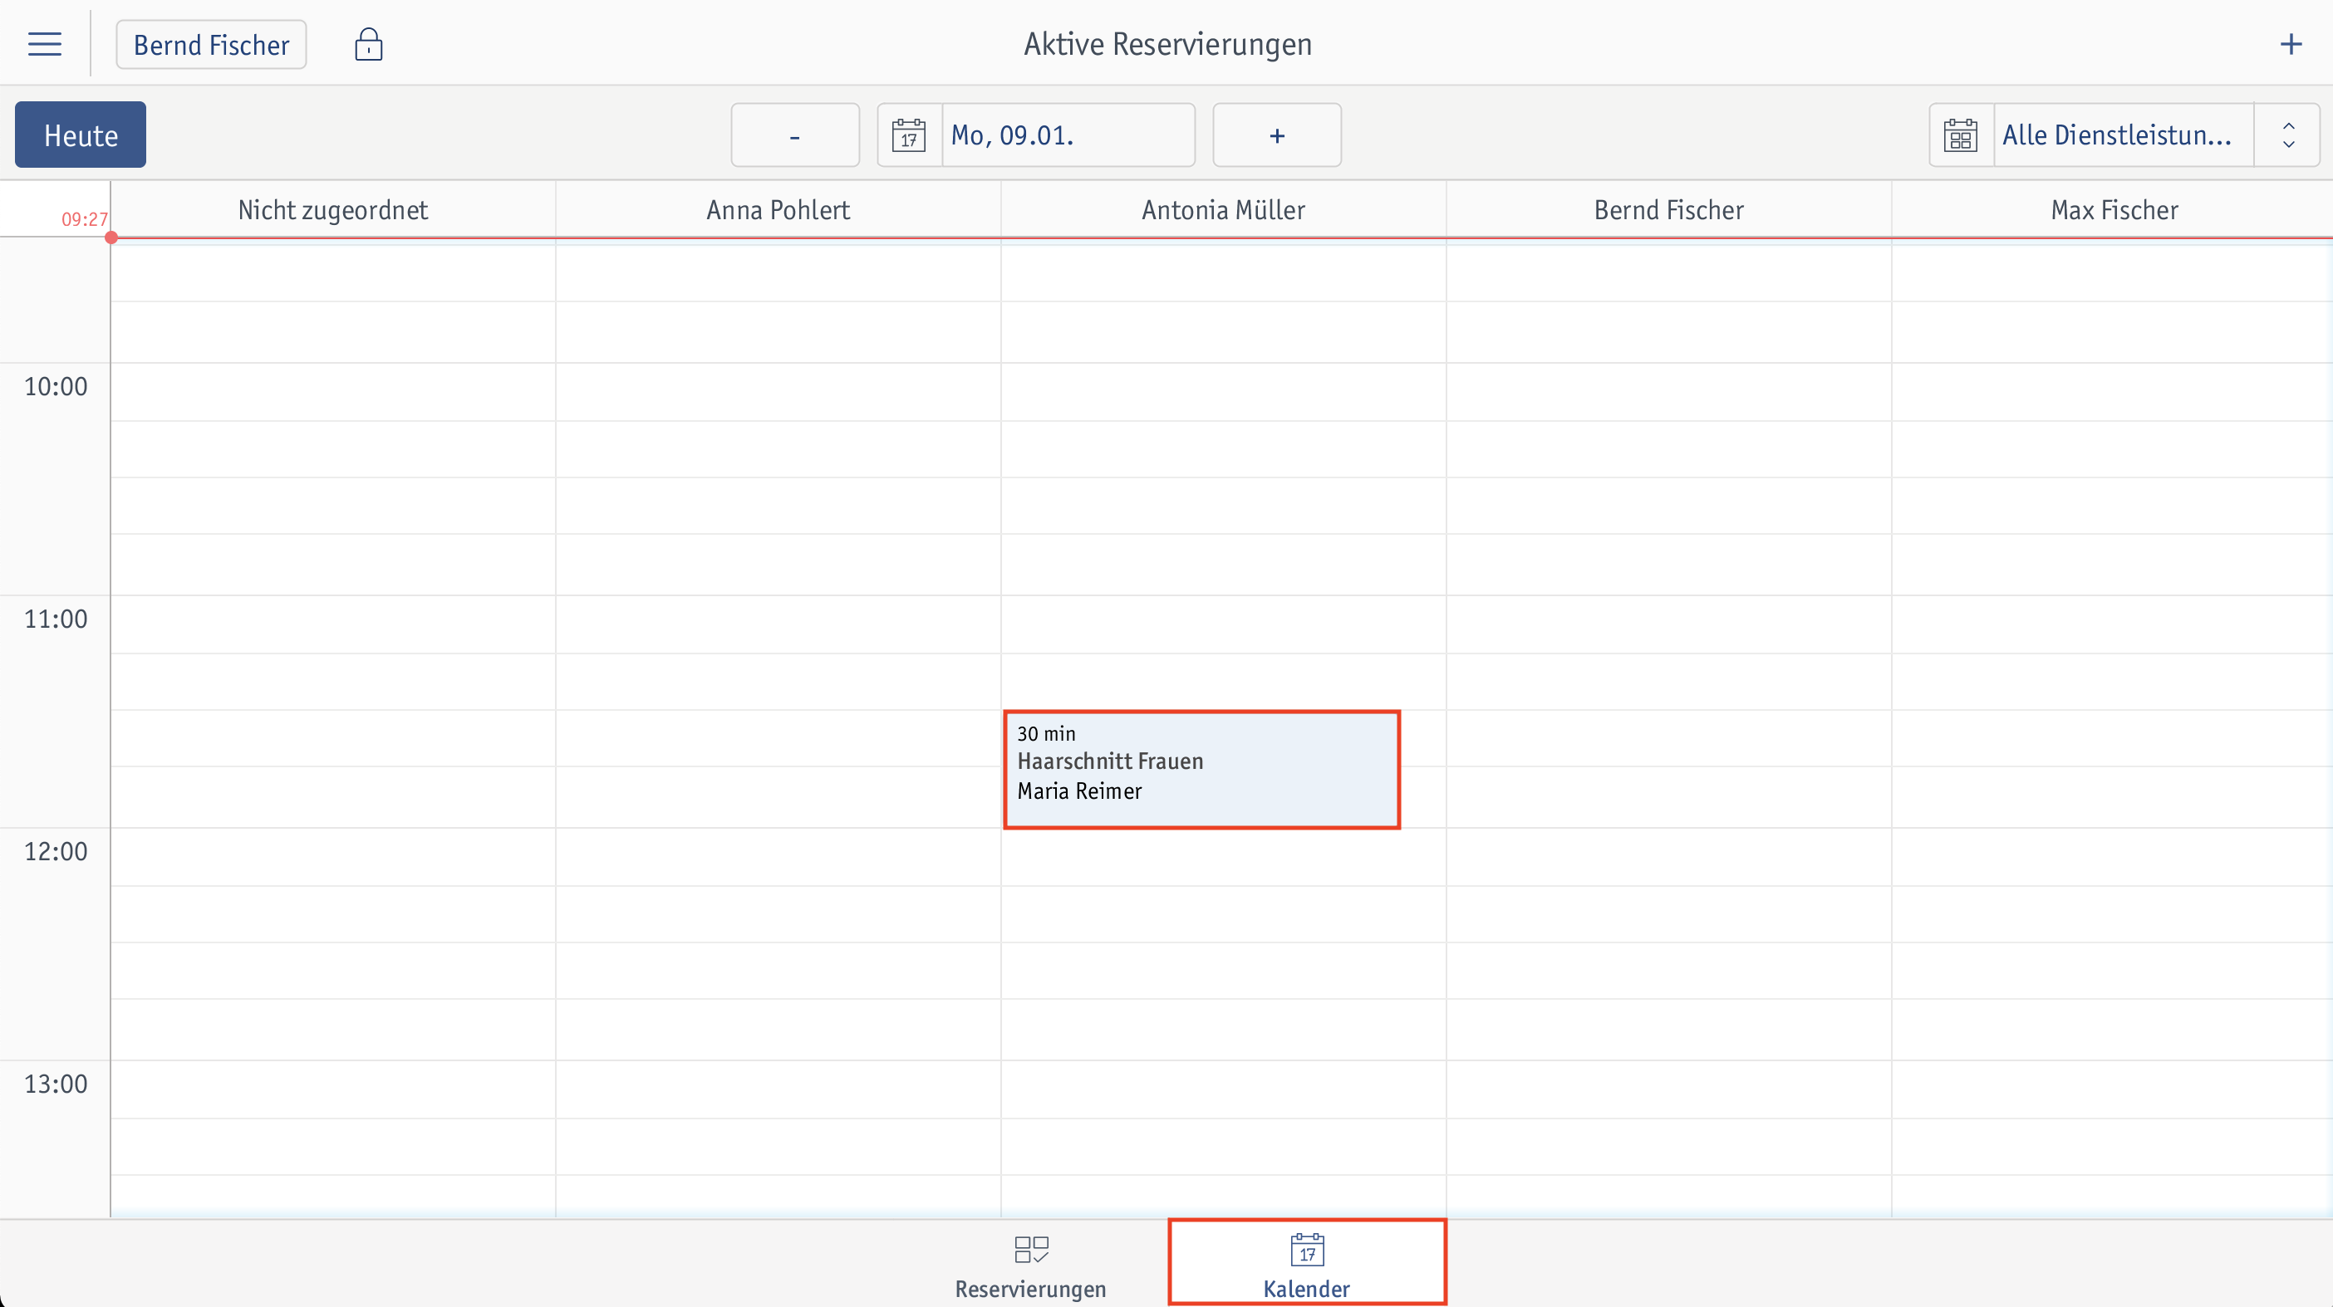The image size is (2333, 1307).
Task: Click the Bernd Fischer user button
Action: coord(211,44)
